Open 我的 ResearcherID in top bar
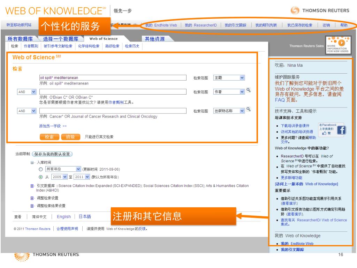Screen dimensions: 357x268 point(200,25)
